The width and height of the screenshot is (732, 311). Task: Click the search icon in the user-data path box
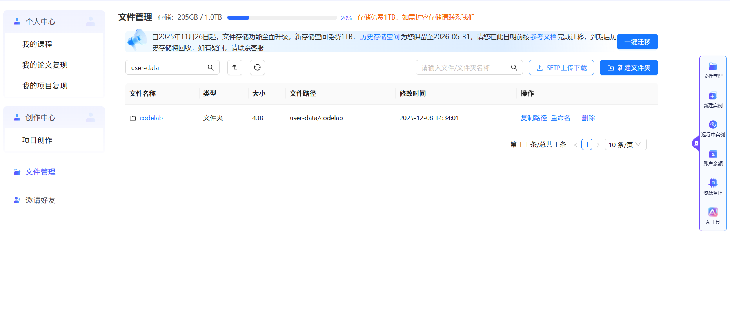211,67
